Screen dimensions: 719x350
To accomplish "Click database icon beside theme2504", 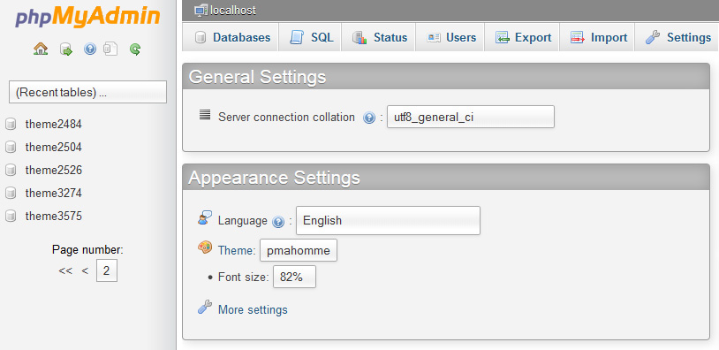I will coord(11,147).
